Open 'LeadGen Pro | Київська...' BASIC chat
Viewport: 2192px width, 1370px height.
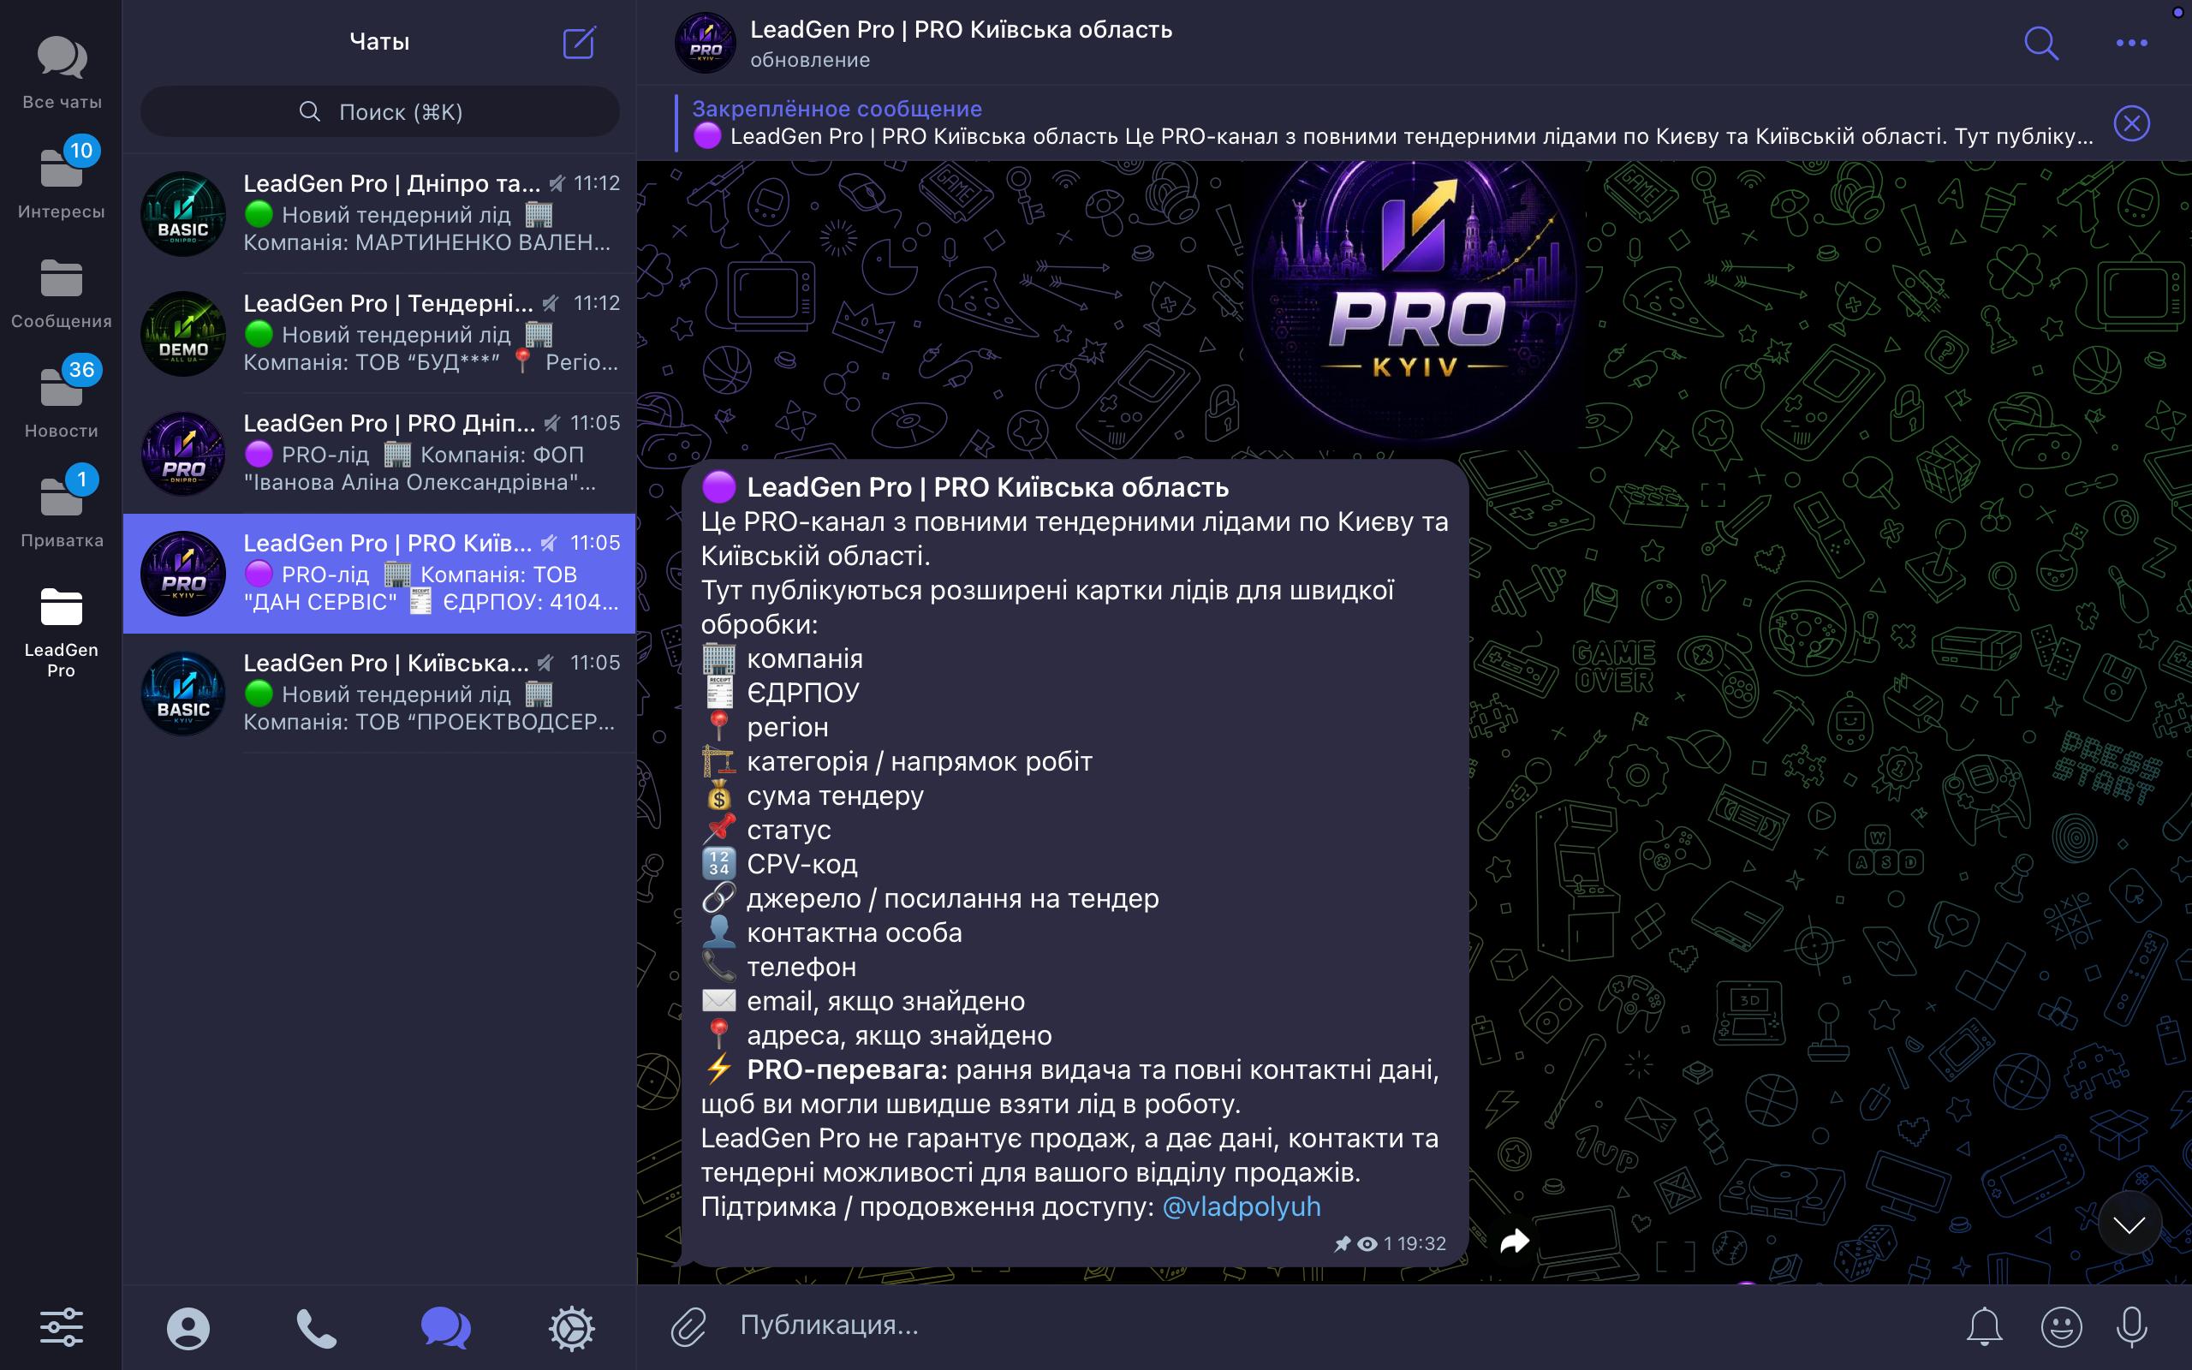379,692
